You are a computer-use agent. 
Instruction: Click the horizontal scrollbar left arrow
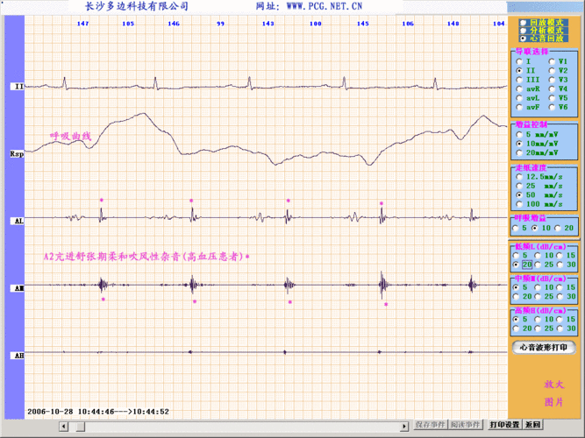[x=63, y=426]
